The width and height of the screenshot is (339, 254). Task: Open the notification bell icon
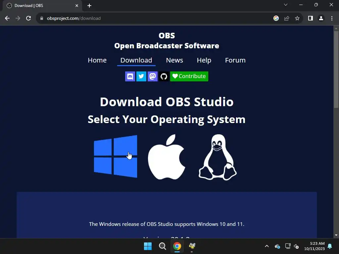pyautogui.click(x=330, y=246)
